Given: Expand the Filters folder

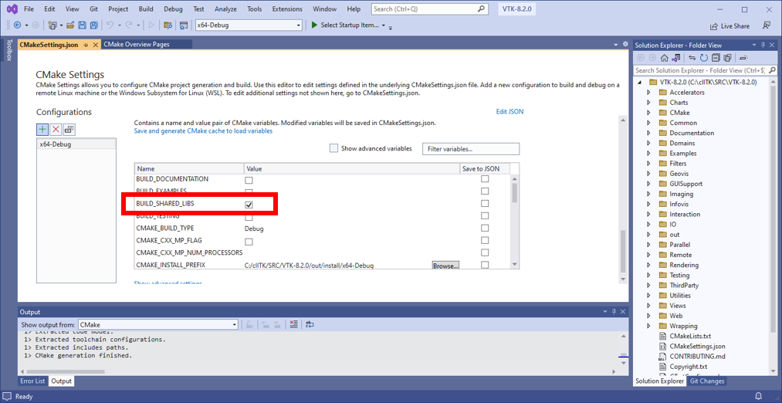Looking at the screenshot, I should coord(648,164).
